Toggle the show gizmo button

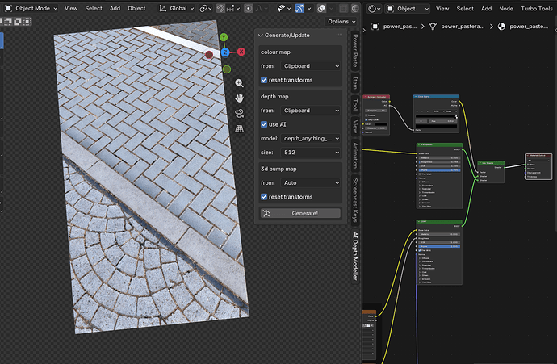(x=299, y=8)
